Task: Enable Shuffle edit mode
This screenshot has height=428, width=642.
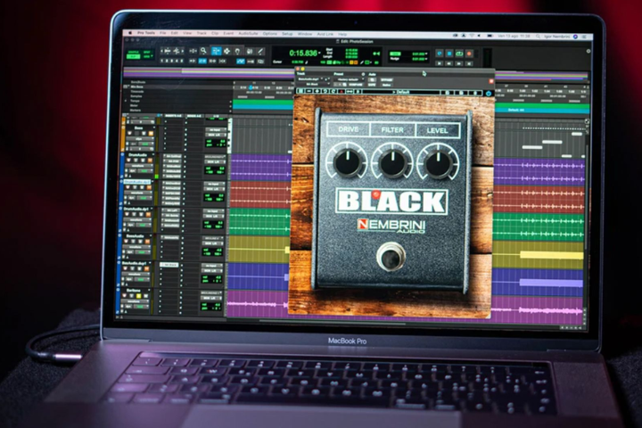Action: [134, 53]
